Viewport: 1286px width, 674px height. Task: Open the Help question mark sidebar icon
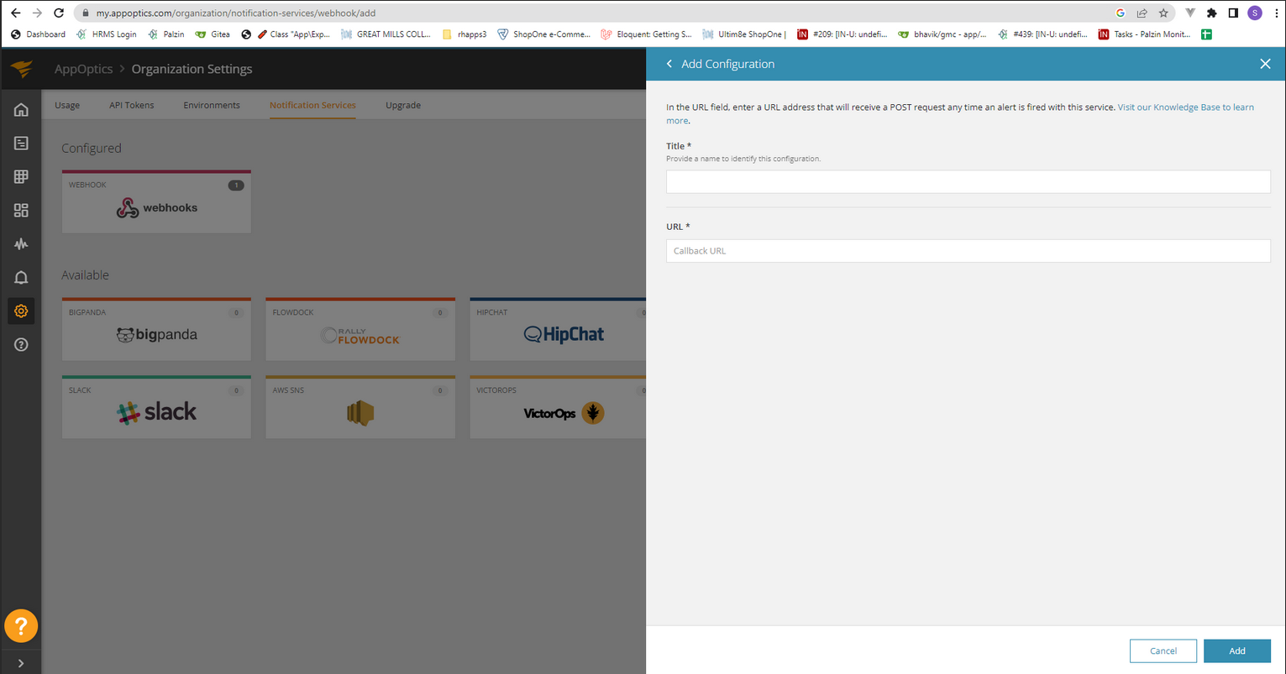point(21,345)
